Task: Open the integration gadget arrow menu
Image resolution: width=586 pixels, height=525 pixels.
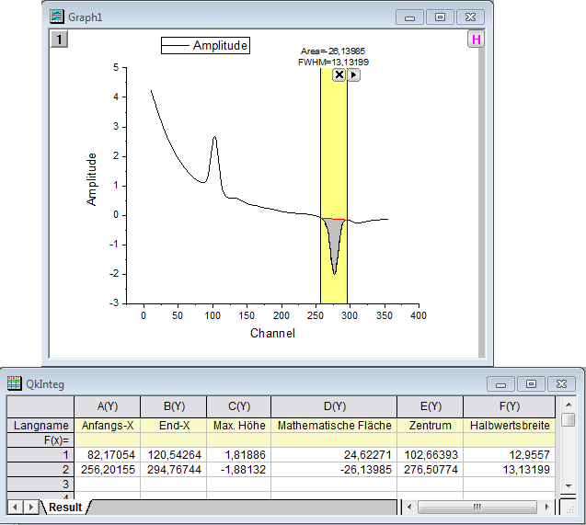Action: pos(353,75)
